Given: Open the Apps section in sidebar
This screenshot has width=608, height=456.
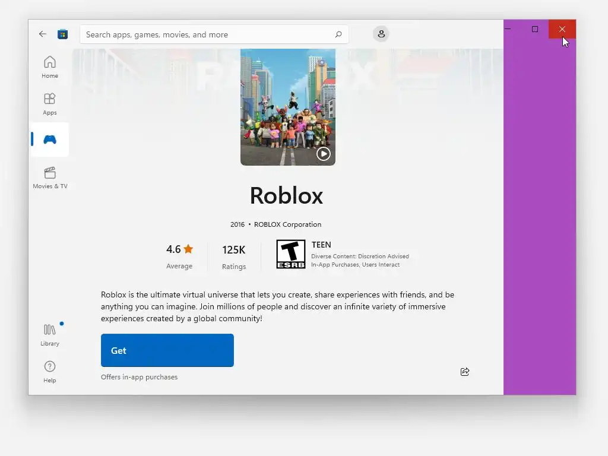Looking at the screenshot, I should (50, 104).
